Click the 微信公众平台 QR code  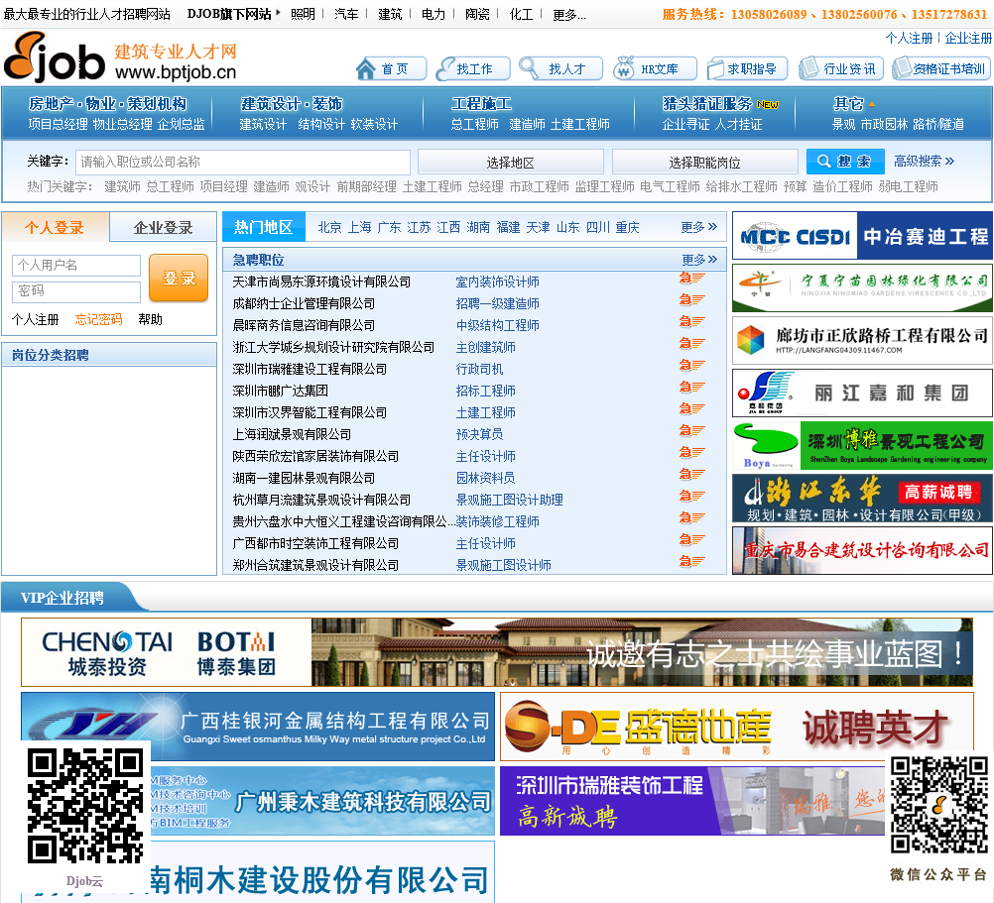pos(938,805)
